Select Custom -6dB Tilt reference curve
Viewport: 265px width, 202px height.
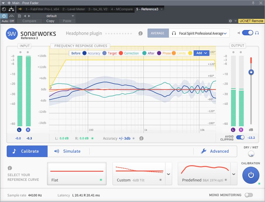coord(139,173)
